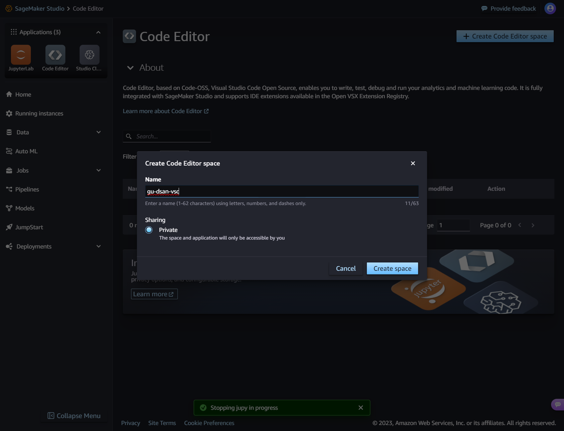Click the Auto ML icon in sidebar
The image size is (564, 431).
pos(9,151)
